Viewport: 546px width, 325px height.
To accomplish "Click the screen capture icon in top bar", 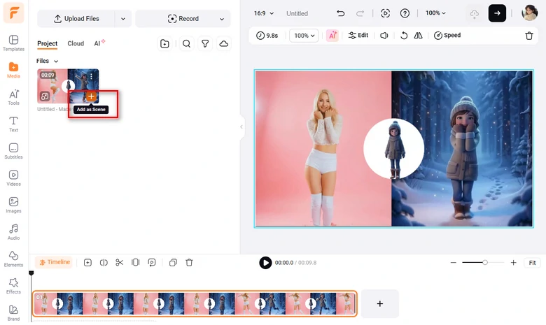I will click(385, 13).
